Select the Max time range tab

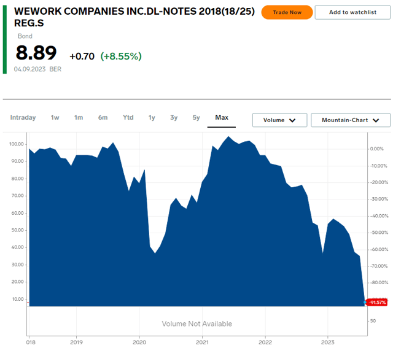[x=222, y=118]
